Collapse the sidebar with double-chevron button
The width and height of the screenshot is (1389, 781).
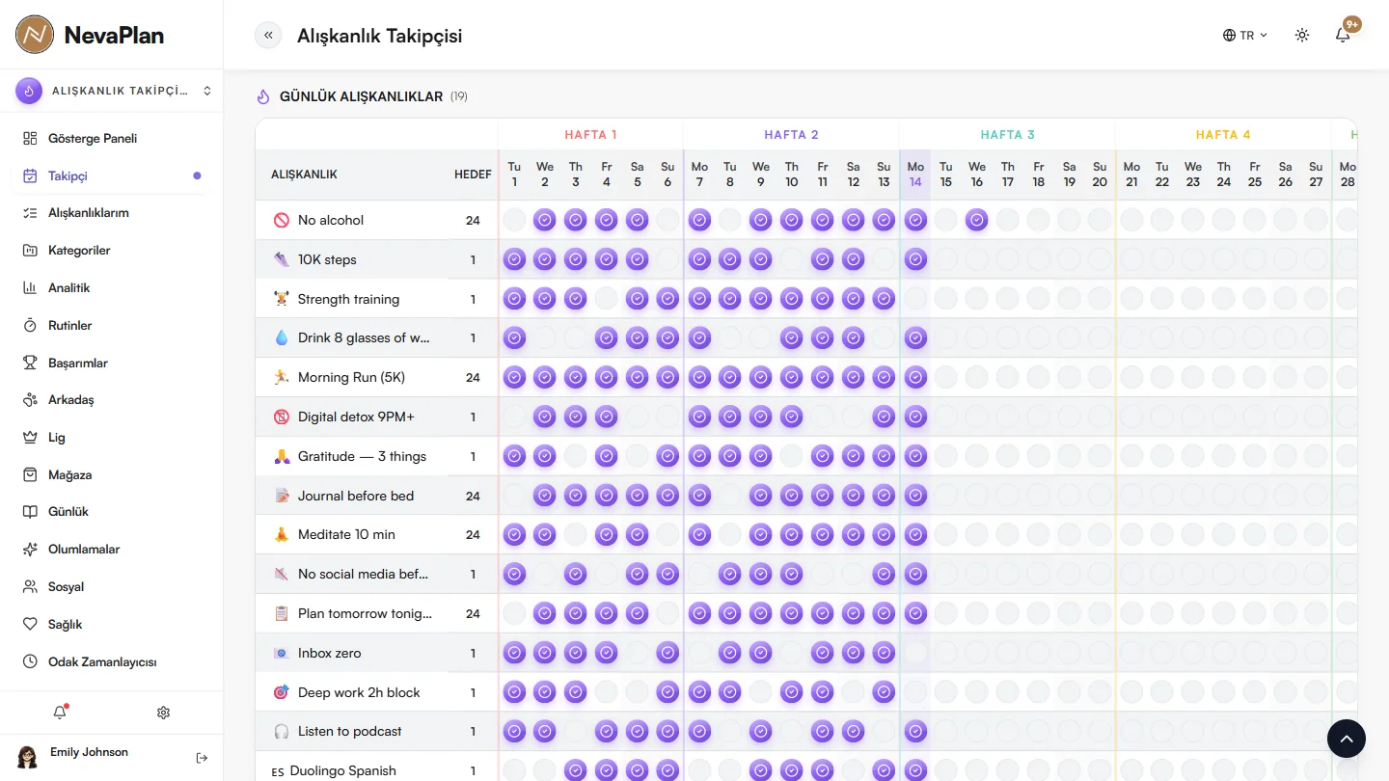pyautogui.click(x=268, y=35)
